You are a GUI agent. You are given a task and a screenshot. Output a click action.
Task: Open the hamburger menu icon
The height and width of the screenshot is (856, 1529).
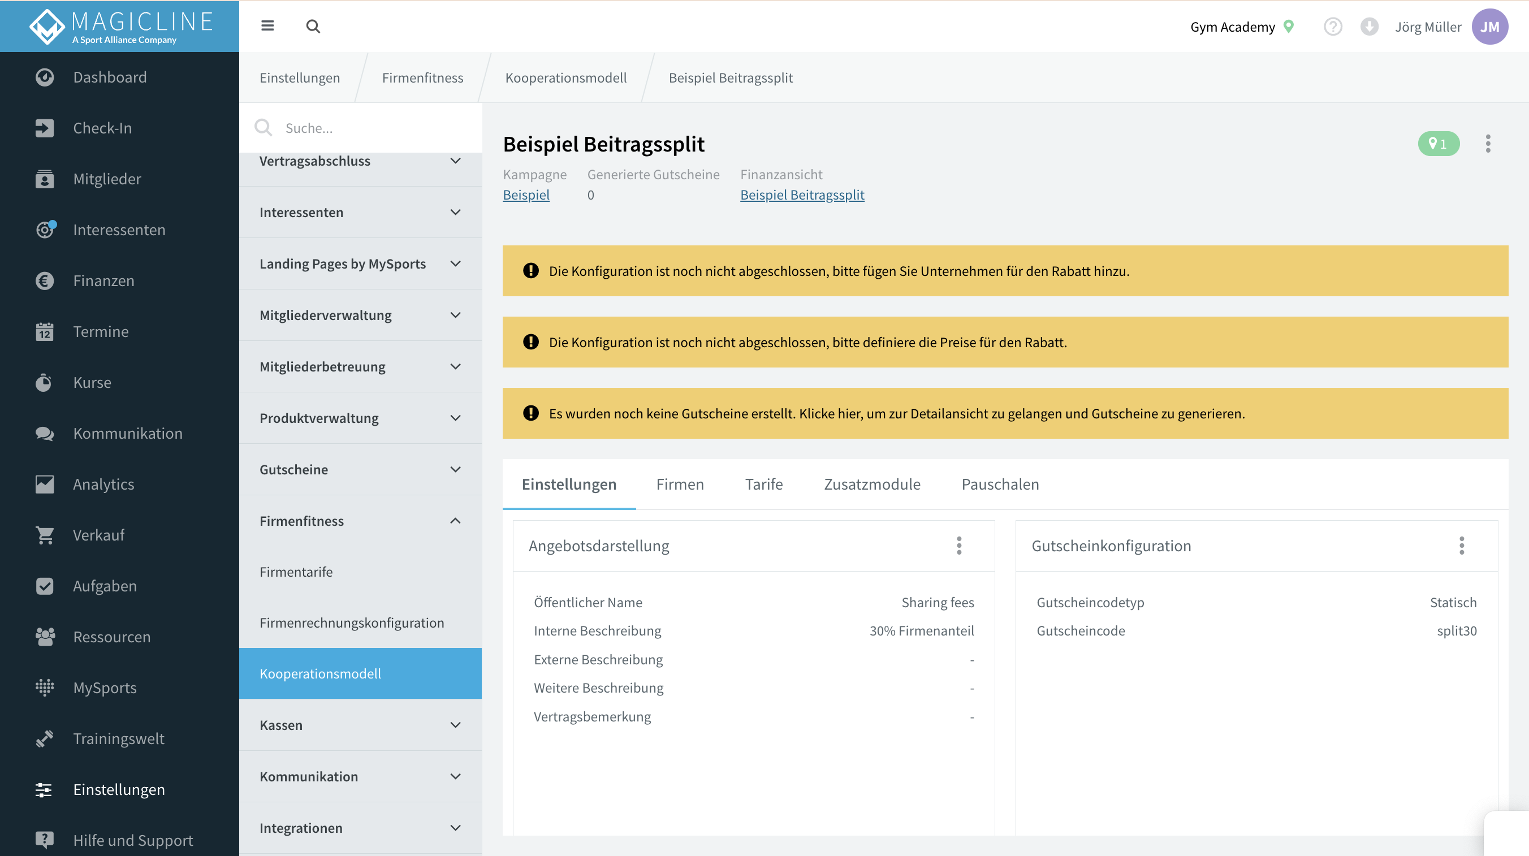click(267, 26)
